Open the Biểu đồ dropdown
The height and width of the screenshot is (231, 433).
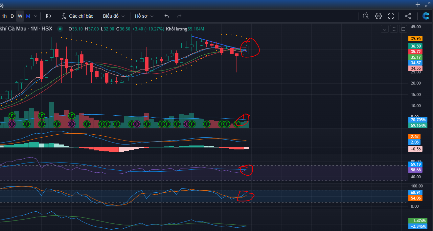pos(114,16)
